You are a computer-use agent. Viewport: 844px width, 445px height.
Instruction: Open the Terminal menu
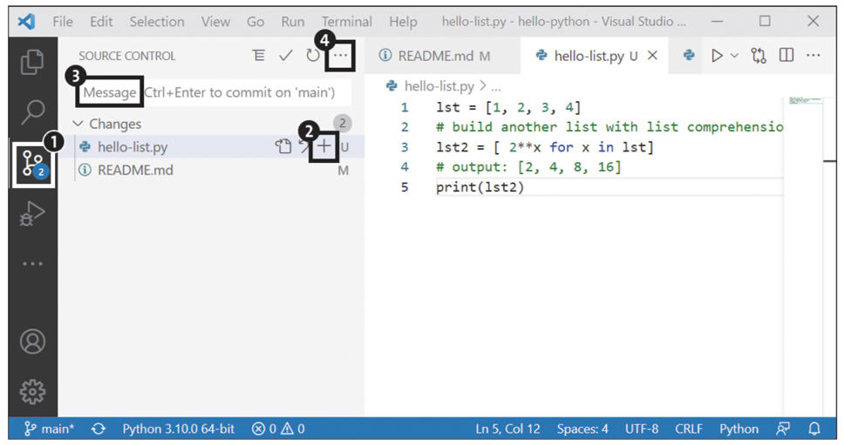(347, 22)
